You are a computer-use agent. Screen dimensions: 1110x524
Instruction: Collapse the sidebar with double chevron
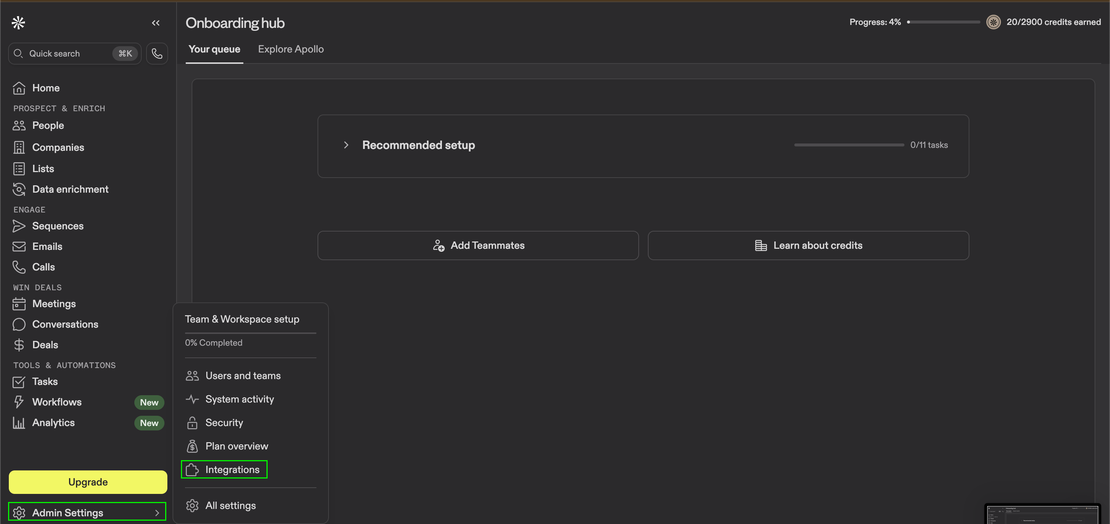156,23
